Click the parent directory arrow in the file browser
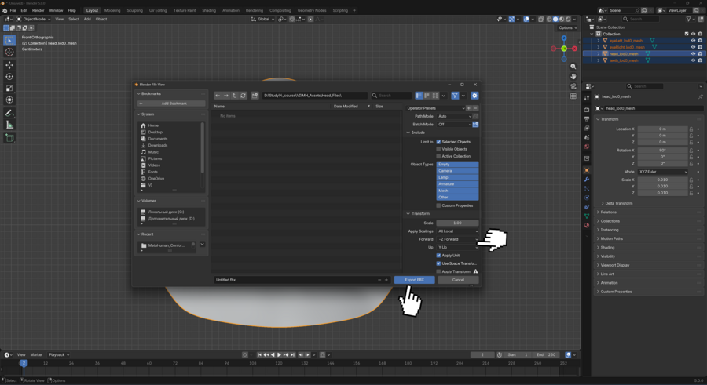This screenshot has height=385, width=707. pyautogui.click(x=235, y=96)
